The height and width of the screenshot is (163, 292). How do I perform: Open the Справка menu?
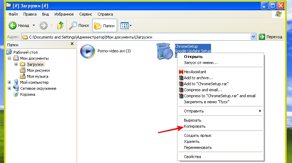tap(105, 14)
